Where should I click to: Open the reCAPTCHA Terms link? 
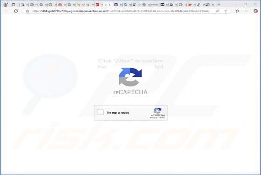pyautogui.click(x=161, y=118)
